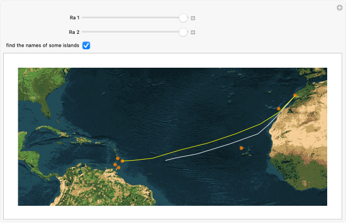Click the orange marker on Morocco's coast

295,95
